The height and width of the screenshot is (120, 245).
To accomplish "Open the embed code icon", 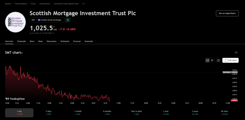I will [x=236, y=52].
